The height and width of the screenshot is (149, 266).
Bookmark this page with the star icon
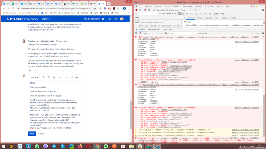point(95,8)
